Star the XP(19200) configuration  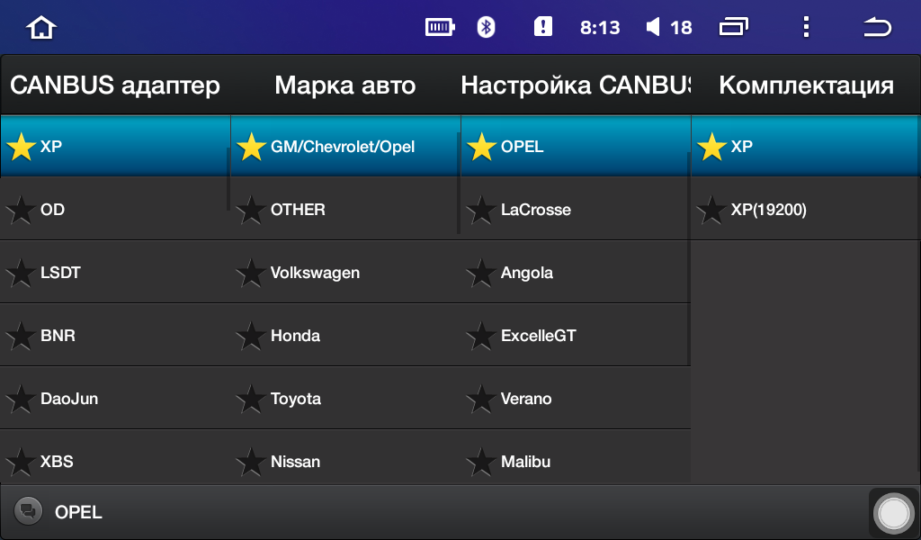[x=711, y=210]
